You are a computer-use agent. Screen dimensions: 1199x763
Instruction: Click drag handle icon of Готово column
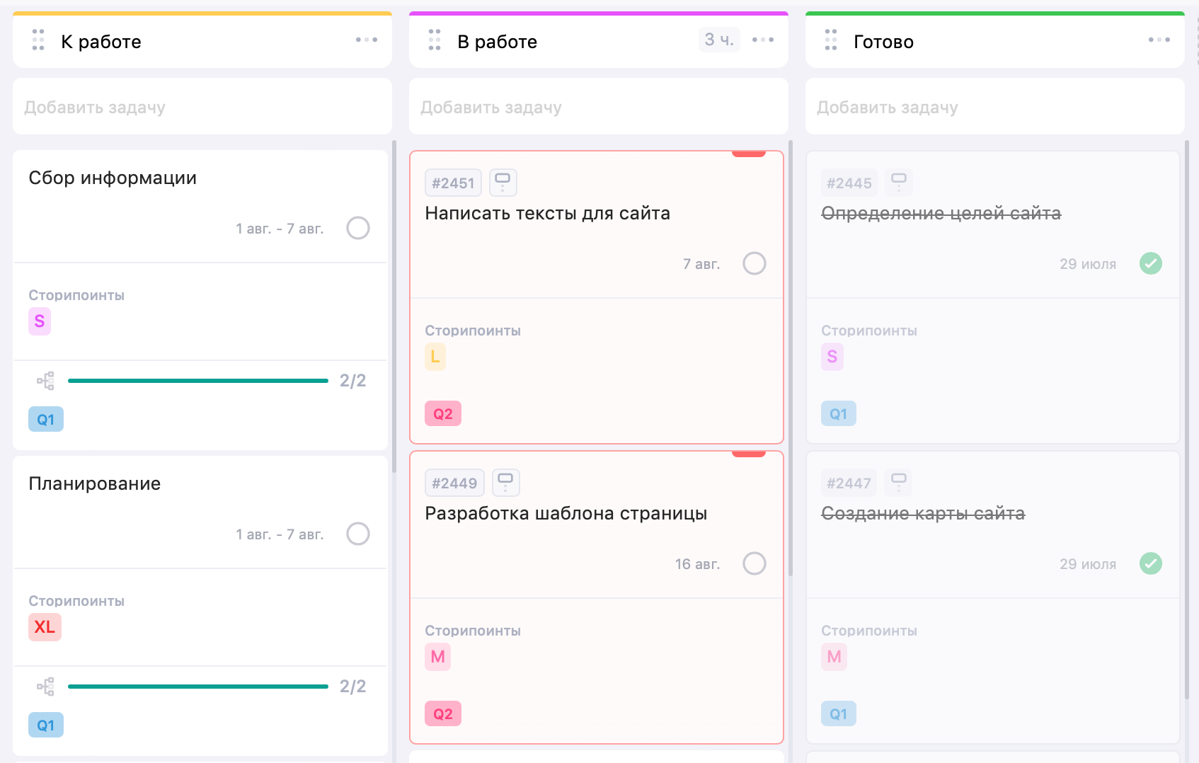tap(831, 40)
